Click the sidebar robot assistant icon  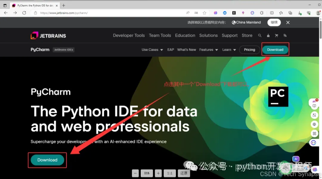(313, 143)
